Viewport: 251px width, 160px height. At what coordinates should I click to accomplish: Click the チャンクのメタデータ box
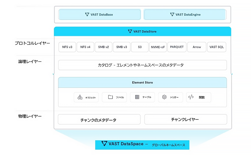99,119
